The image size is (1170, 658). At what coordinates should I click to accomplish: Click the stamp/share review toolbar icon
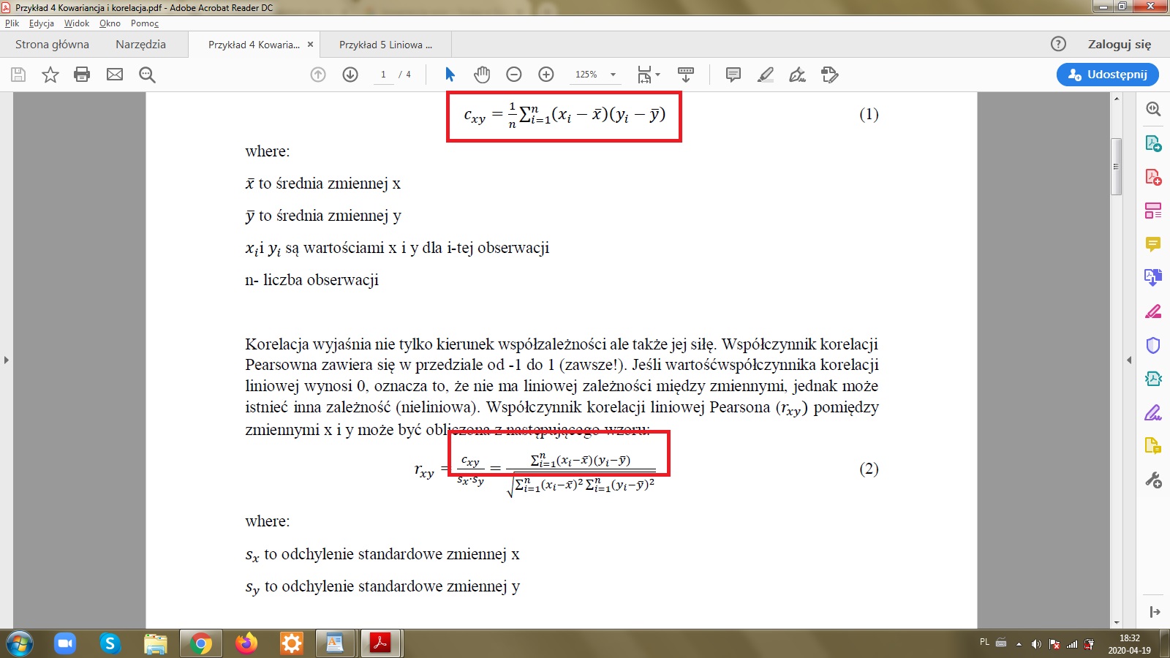click(830, 75)
